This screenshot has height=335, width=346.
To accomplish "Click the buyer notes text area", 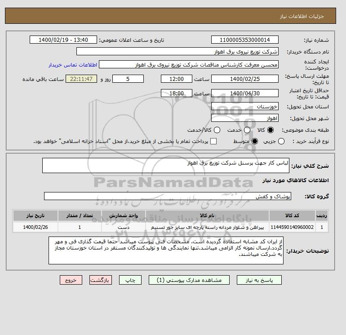I will pos(166,250).
